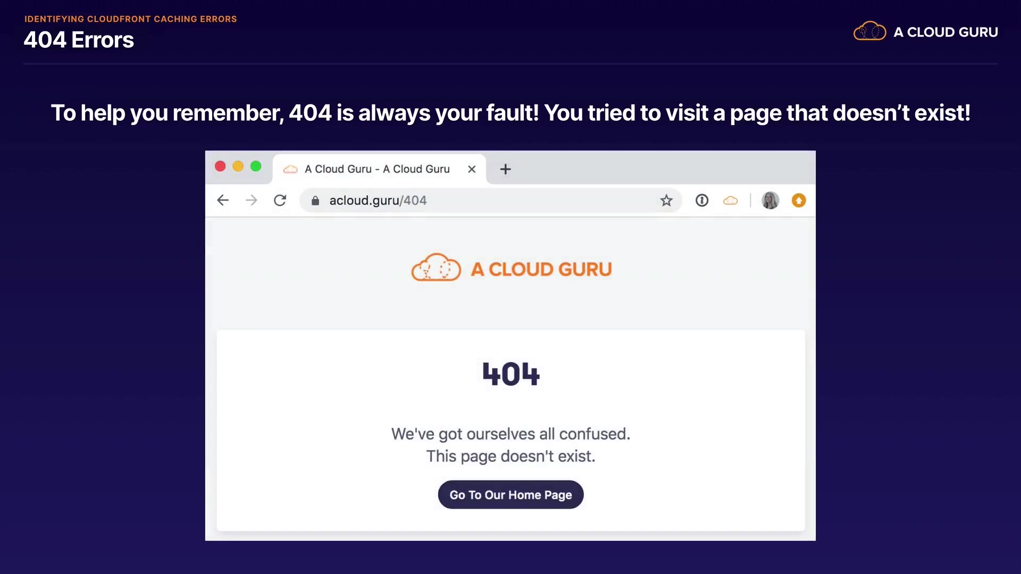Viewport: 1021px width, 574px height.
Task: Open the password manager extension icon
Action: 702,200
